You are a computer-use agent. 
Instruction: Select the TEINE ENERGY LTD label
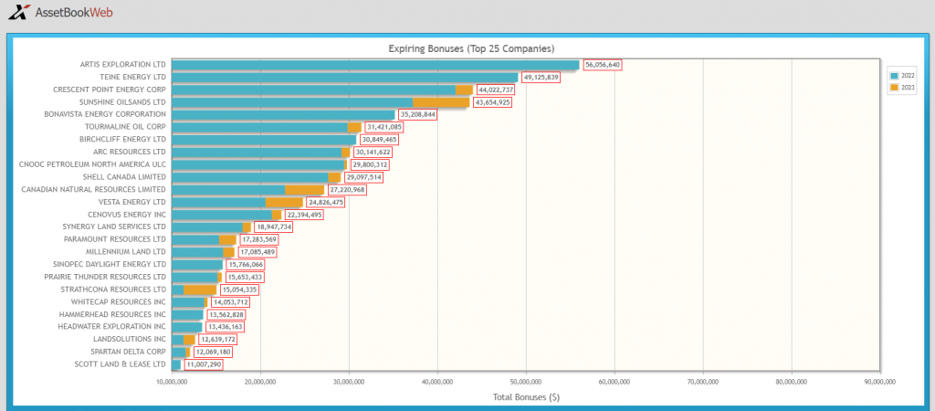(133, 77)
